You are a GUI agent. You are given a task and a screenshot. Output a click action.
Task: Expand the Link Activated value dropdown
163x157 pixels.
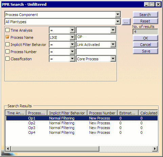tap(113, 44)
